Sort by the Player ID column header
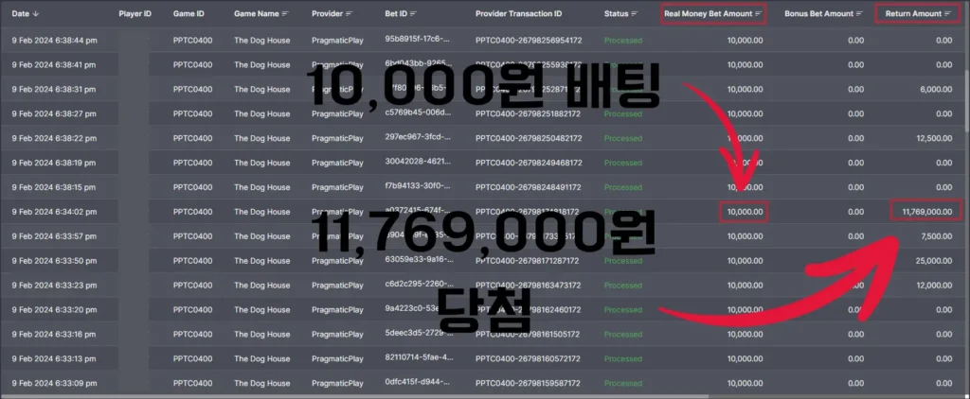Image resolution: width=970 pixels, height=399 pixels. 135,13
